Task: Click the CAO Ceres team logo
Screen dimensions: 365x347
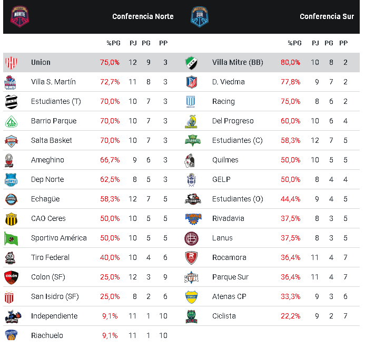Action: click(12, 219)
